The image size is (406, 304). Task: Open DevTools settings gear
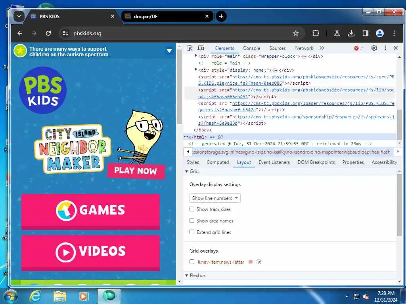pos(374,48)
